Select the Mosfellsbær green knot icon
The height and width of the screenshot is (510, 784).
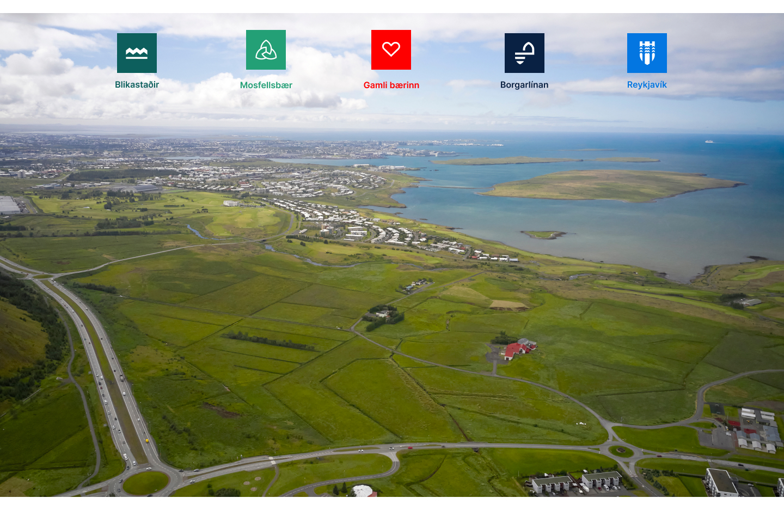coord(266,50)
